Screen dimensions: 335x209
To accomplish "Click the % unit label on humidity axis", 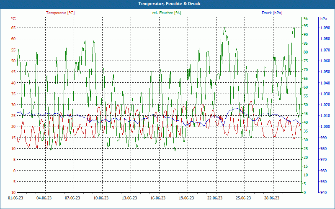I will click(306, 19).
